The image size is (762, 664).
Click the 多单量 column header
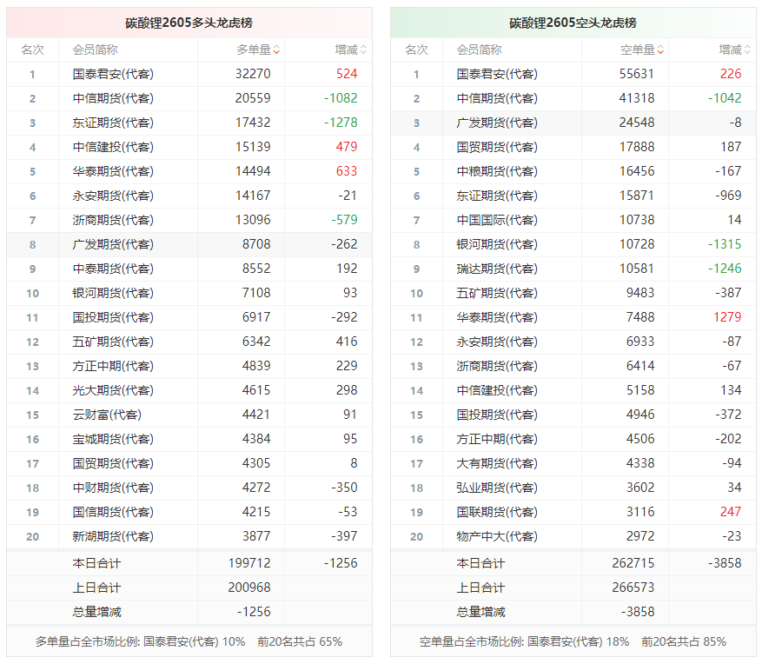pos(254,50)
